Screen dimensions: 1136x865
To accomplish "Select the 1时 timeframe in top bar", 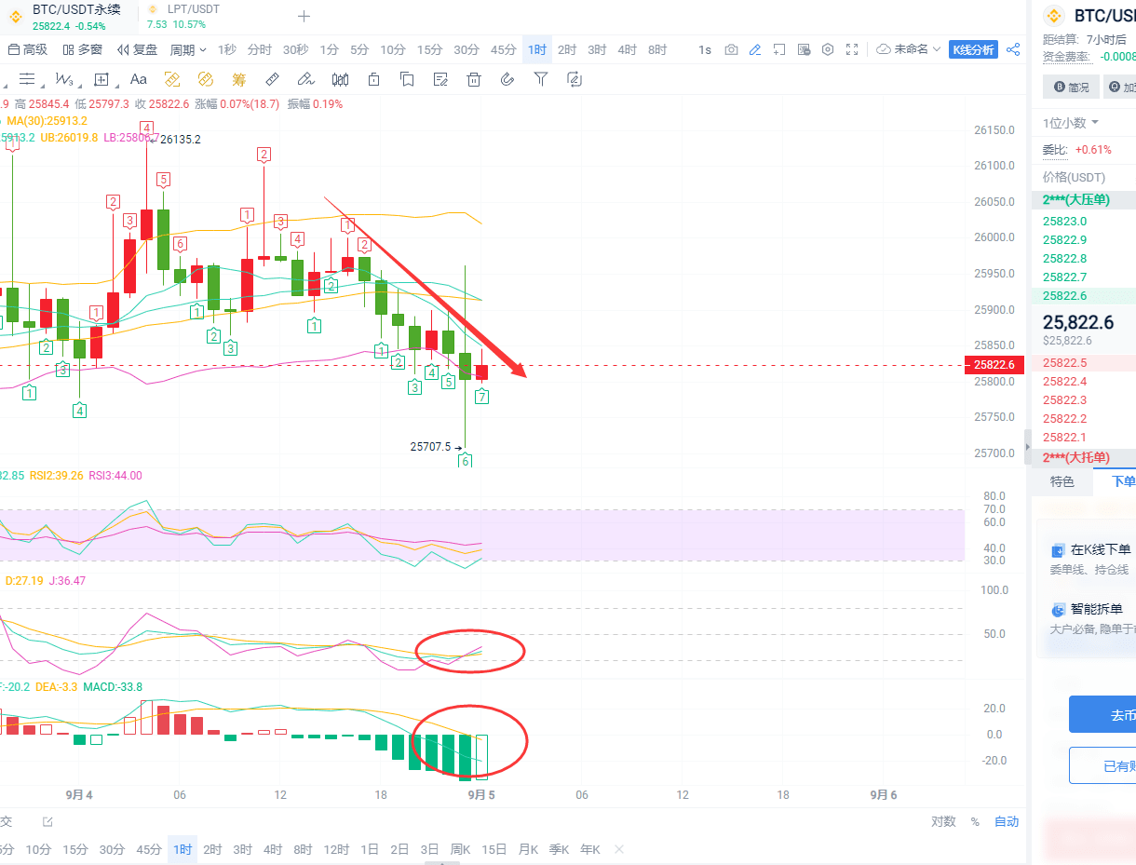I will (537, 49).
